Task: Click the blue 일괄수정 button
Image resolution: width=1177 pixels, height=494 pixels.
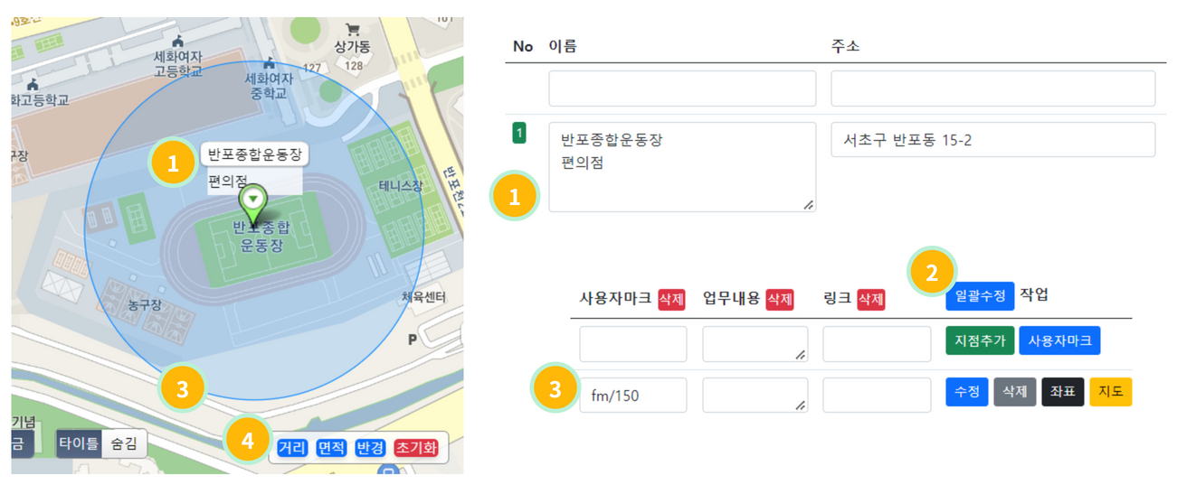Action: pyautogui.click(x=980, y=296)
